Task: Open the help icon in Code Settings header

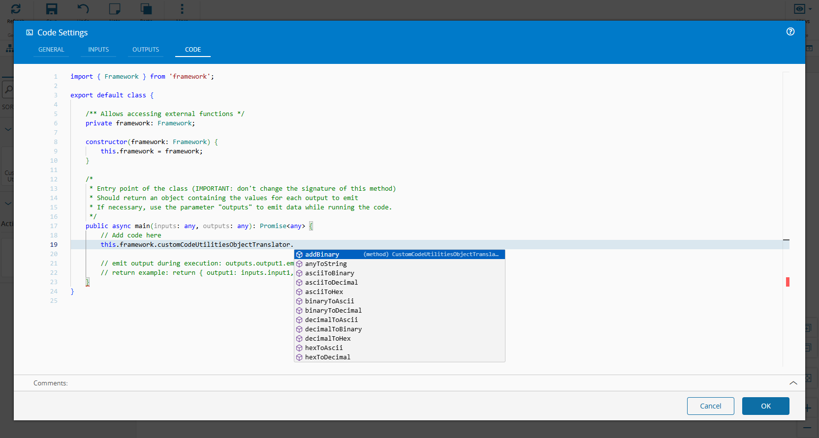Action: coord(790,31)
